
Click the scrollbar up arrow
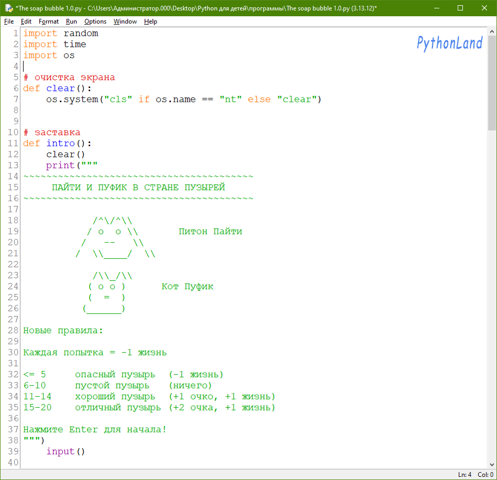(492, 32)
